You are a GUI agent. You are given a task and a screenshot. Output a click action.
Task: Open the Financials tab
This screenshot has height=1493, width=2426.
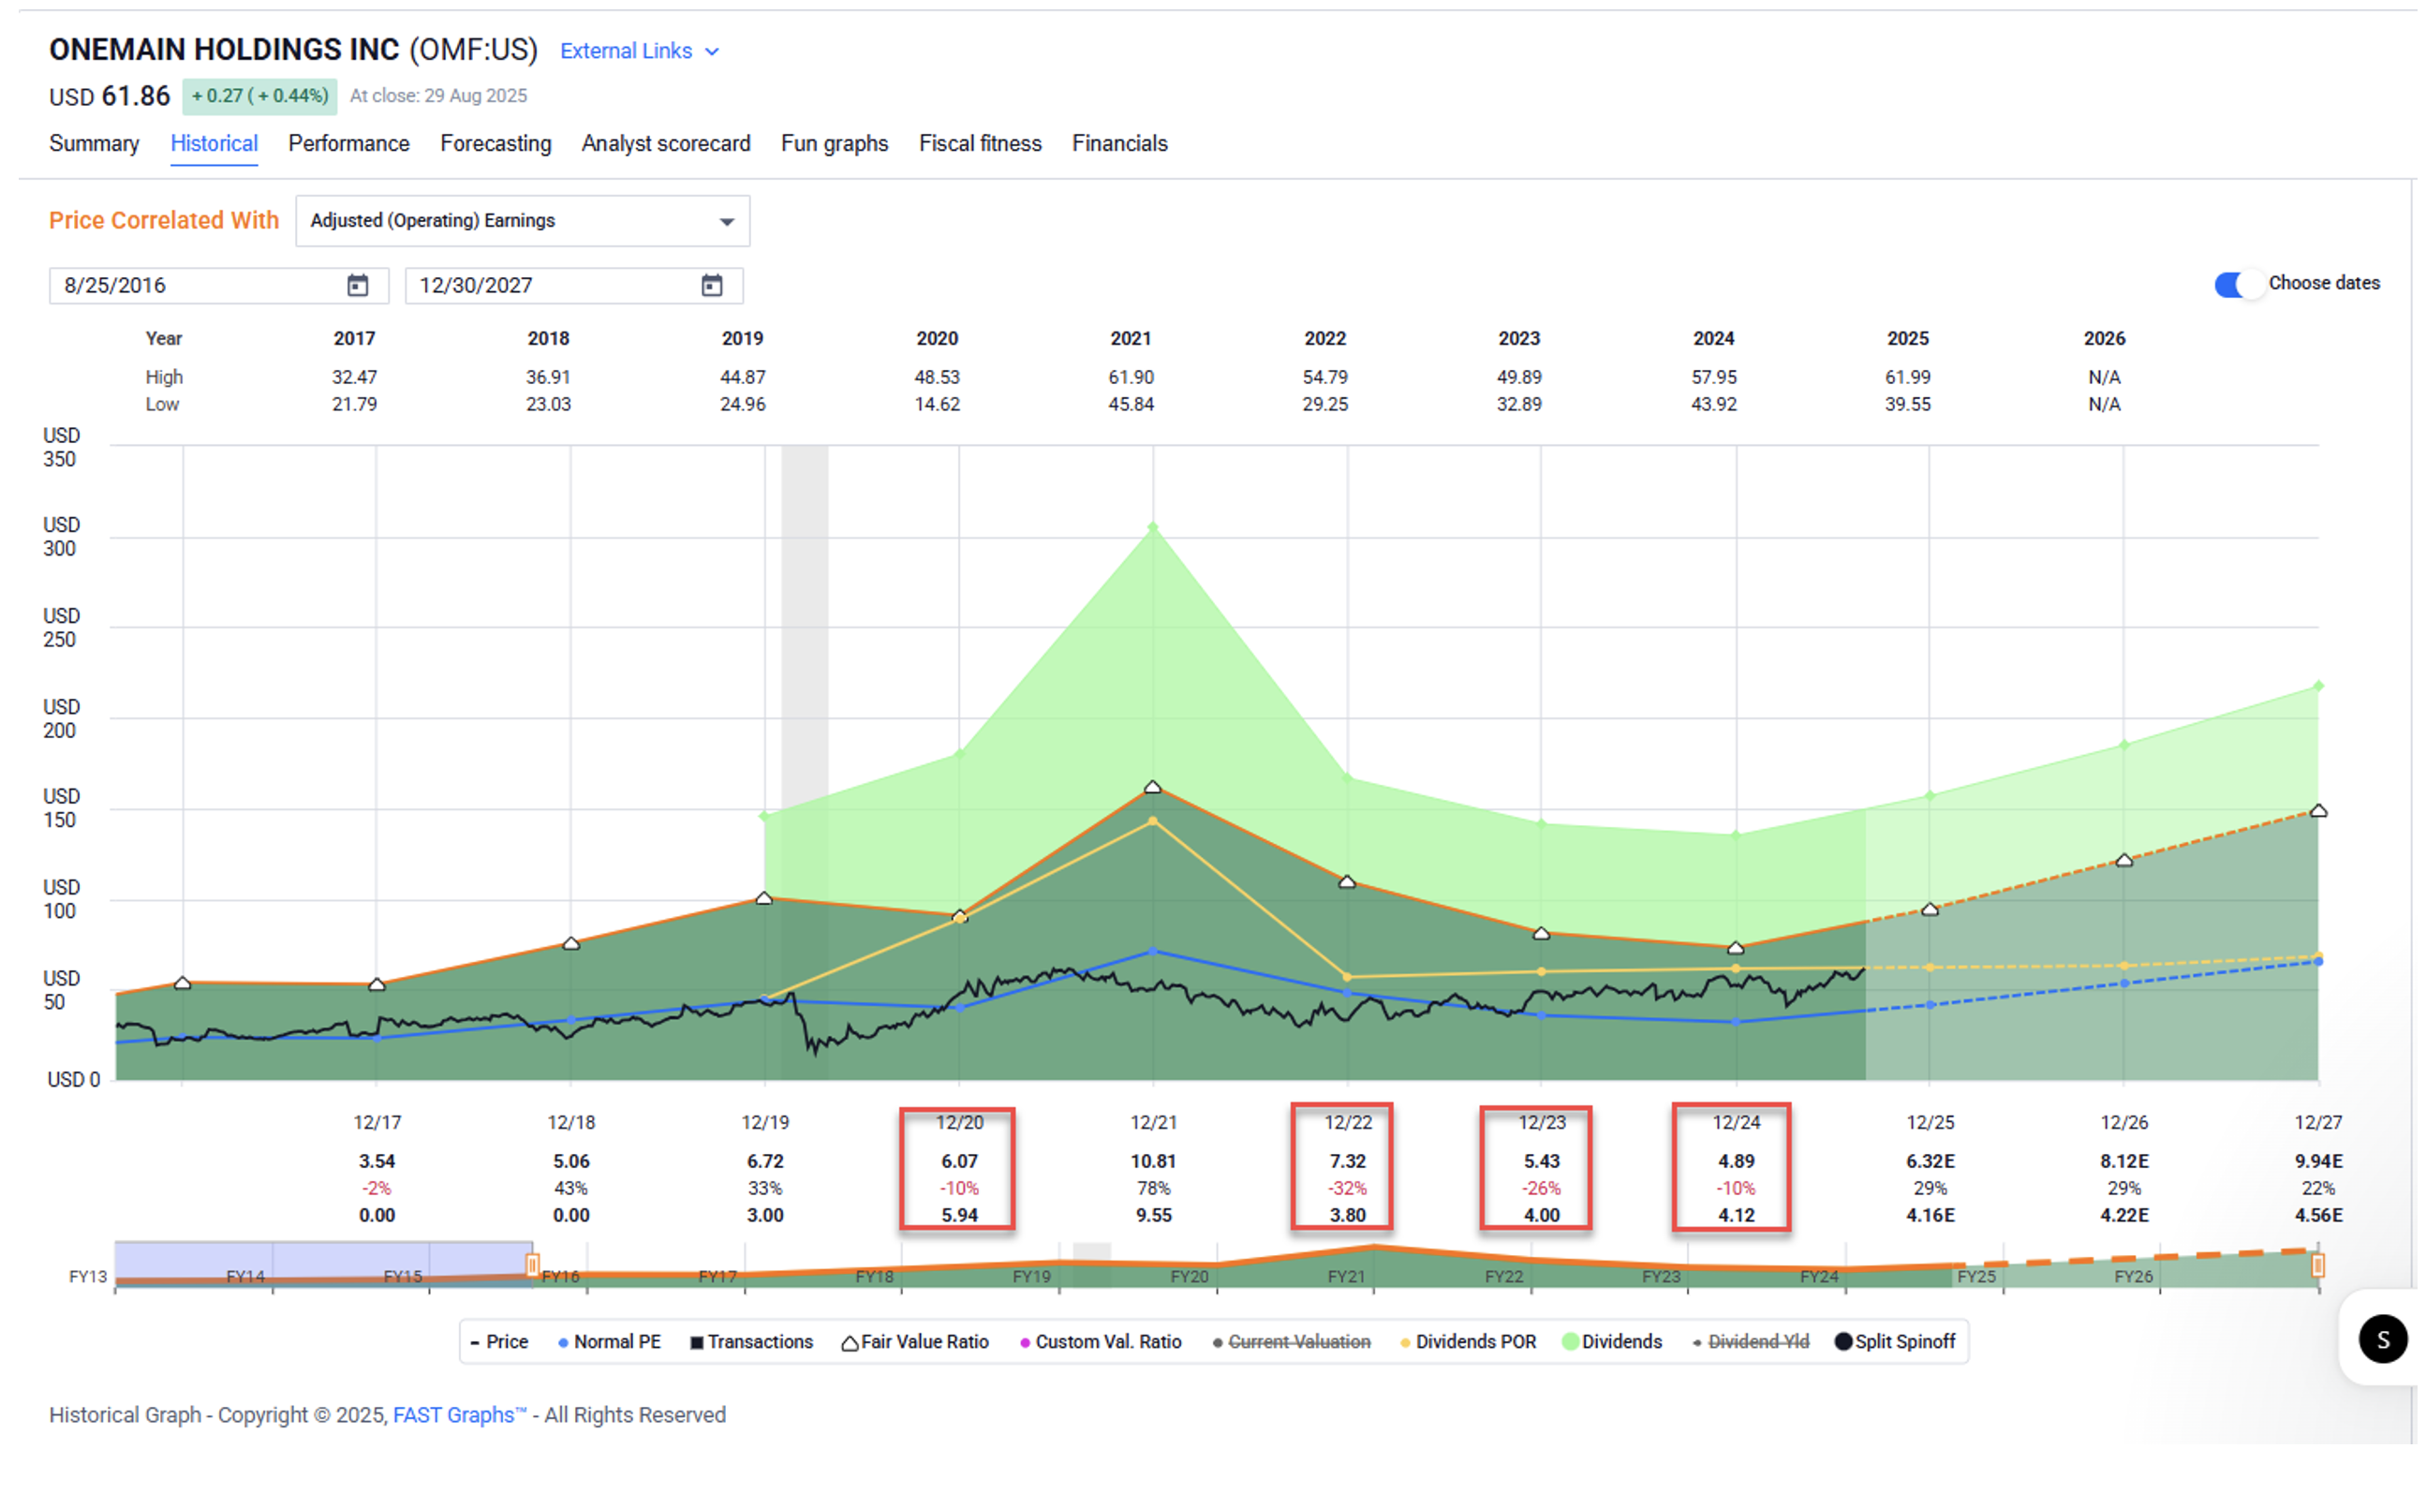tap(1119, 143)
